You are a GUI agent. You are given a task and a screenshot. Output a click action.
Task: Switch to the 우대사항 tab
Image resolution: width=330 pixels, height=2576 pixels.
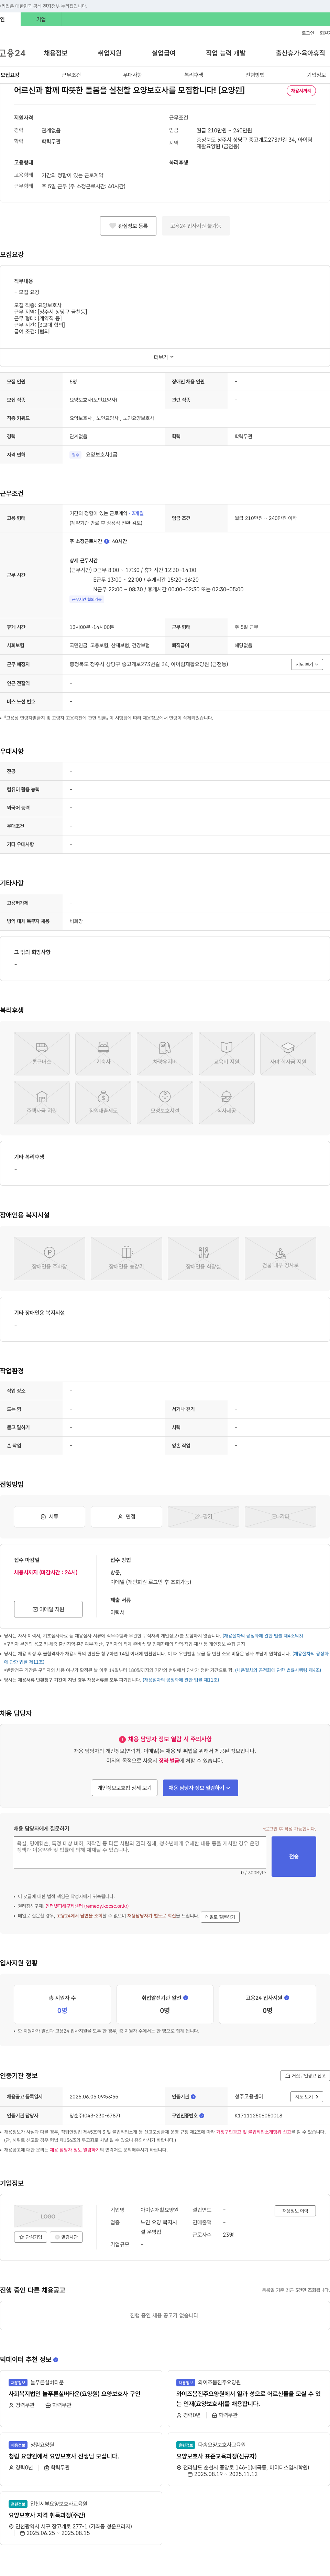[x=133, y=75]
